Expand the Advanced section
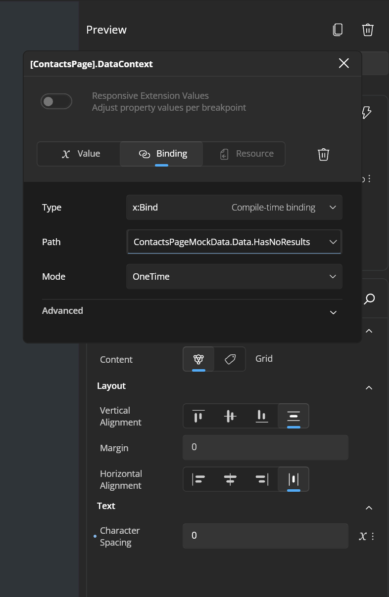The image size is (389, 597). [x=192, y=311]
